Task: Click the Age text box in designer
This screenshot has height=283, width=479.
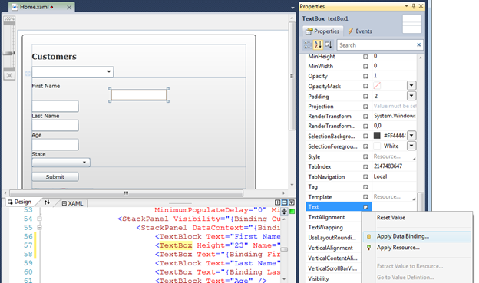Action: [x=55, y=144]
